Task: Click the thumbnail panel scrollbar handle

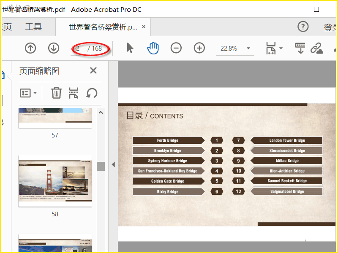Action: click(x=101, y=166)
